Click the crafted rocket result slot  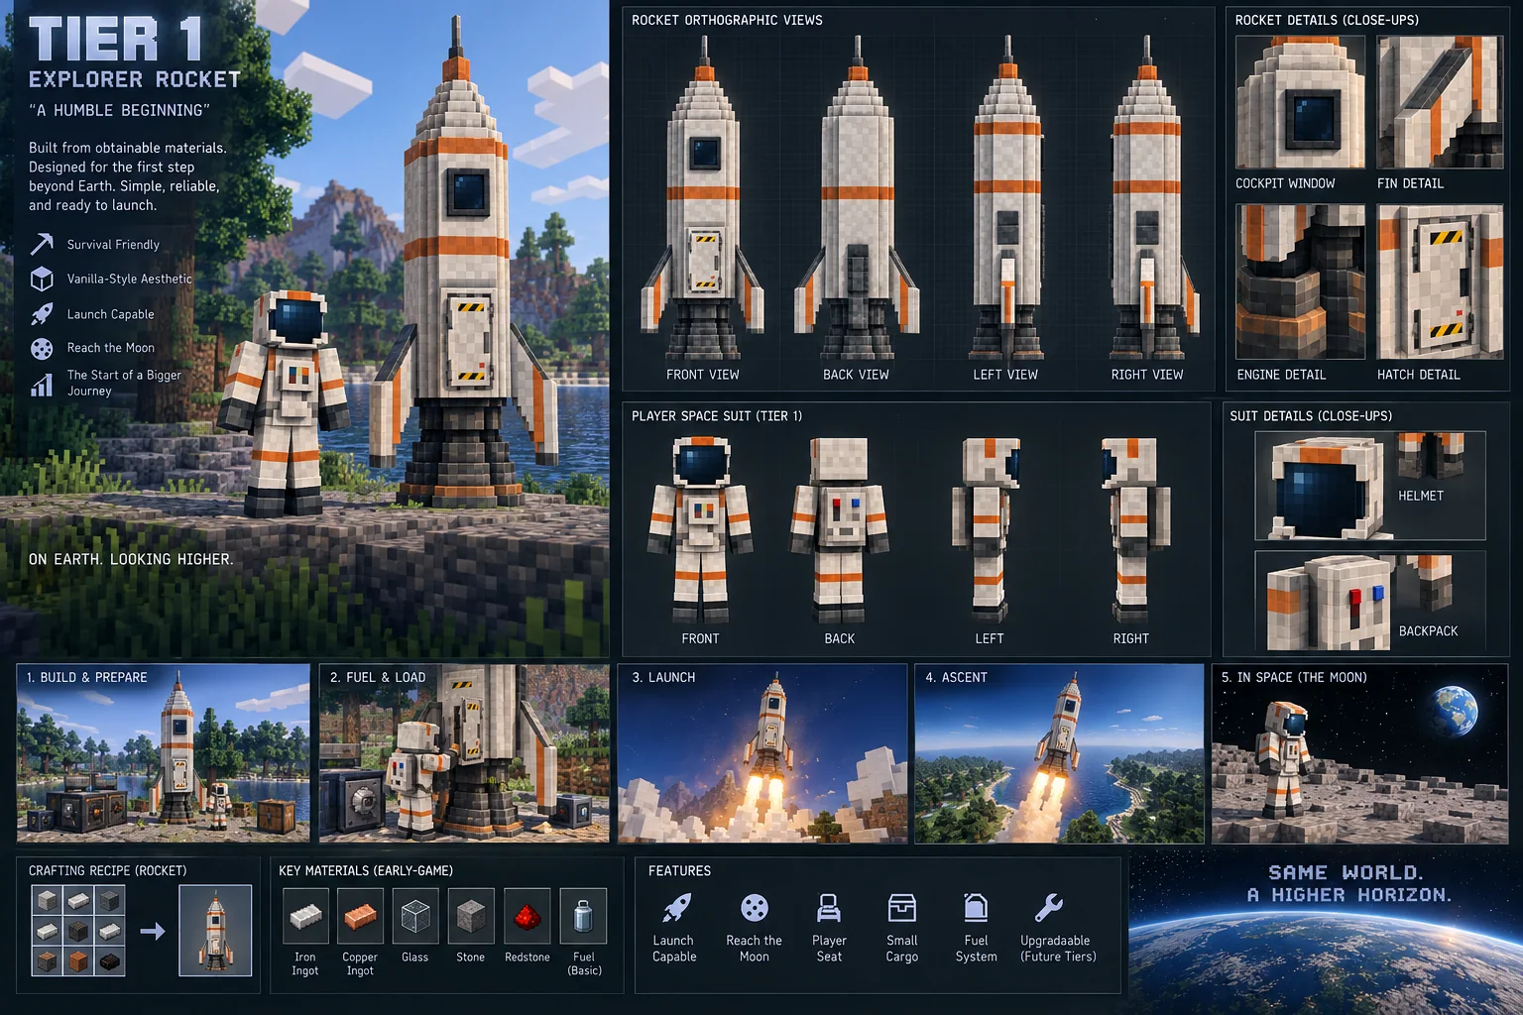click(x=215, y=930)
